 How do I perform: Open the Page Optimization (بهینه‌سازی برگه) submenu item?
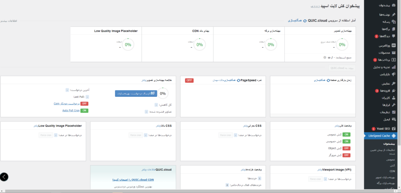[x=386, y=183]
